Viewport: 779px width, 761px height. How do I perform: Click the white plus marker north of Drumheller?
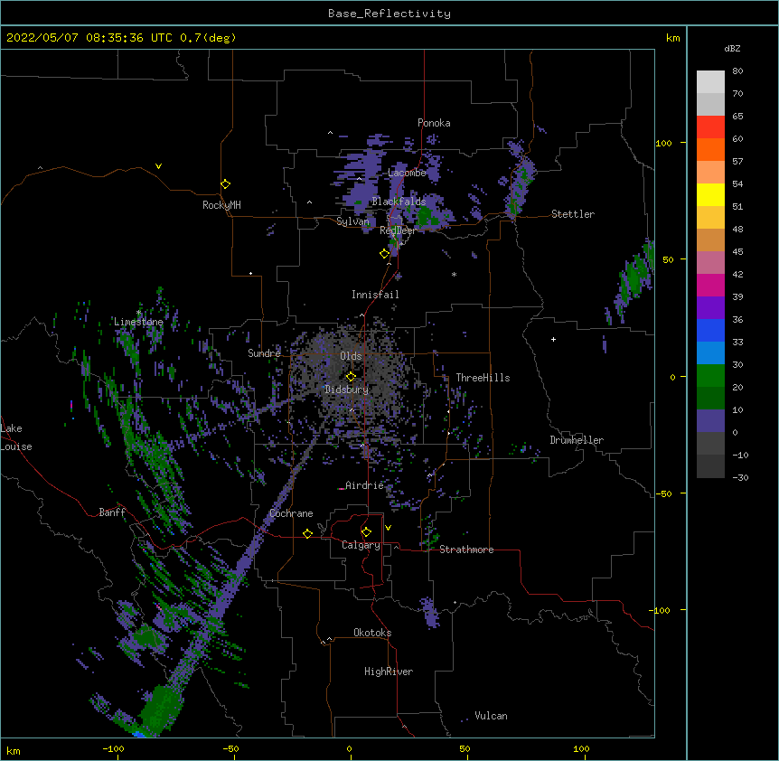(553, 339)
